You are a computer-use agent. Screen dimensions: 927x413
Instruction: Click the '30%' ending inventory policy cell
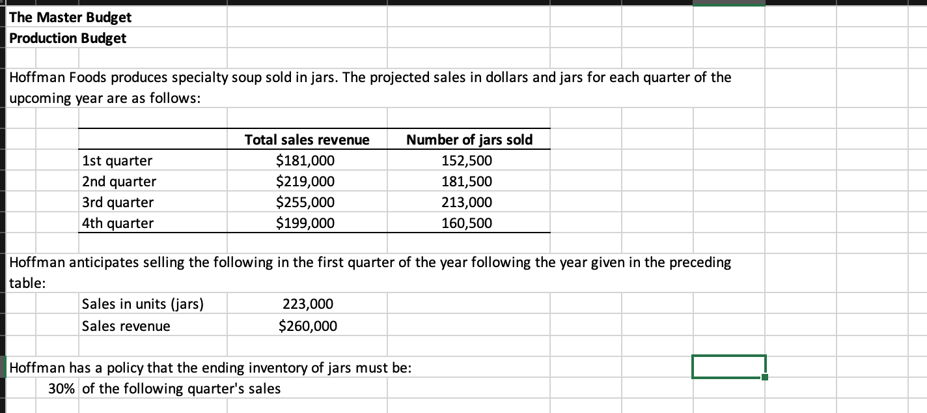tap(59, 388)
